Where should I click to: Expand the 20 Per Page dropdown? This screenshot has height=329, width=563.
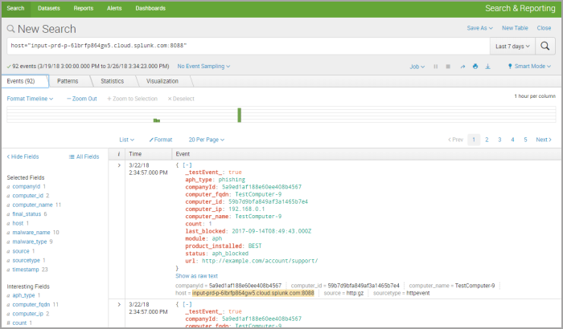coord(207,139)
